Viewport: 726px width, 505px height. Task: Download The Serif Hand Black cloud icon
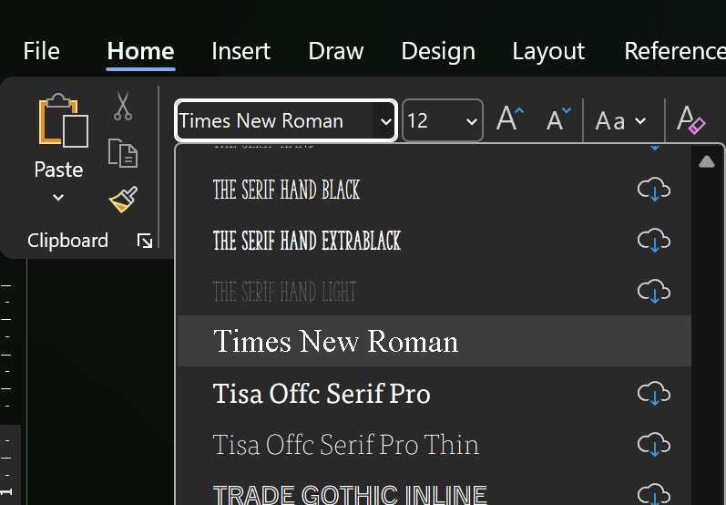[654, 189]
